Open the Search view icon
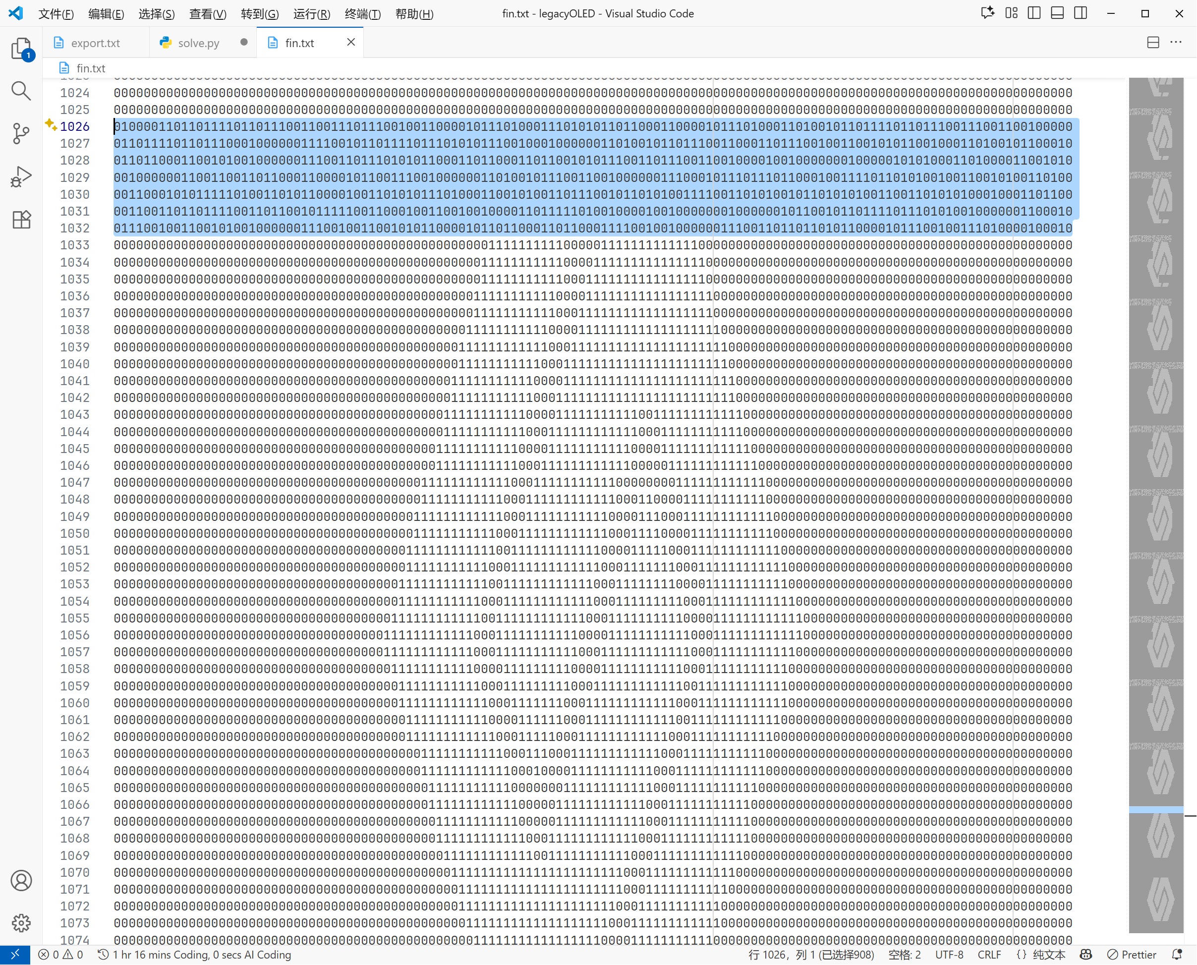The image size is (1197, 965). tap(21, 91)
